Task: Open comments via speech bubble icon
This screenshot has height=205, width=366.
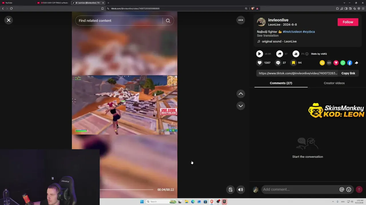Action: 278,63
